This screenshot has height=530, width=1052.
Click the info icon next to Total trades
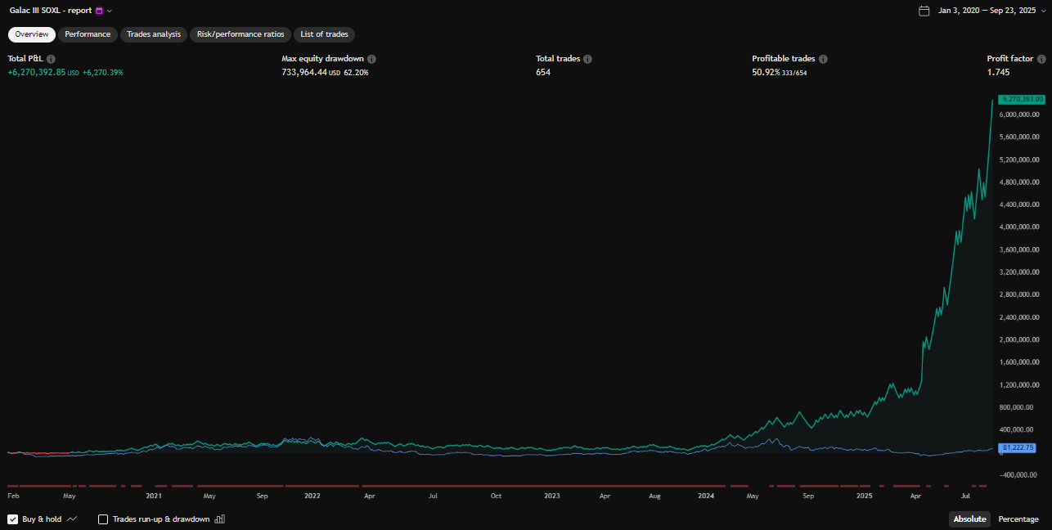pos(587,60)
